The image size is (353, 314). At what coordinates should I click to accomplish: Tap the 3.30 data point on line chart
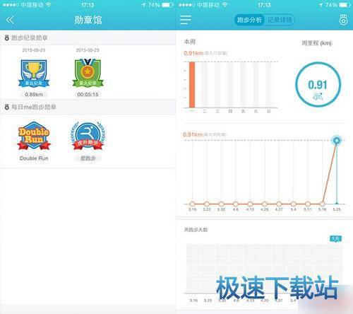point(221,204)
